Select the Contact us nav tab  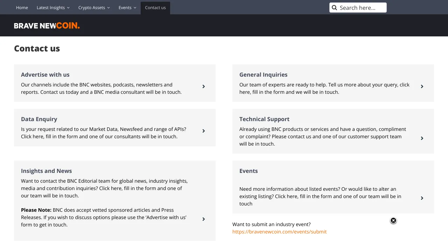tap(155, 8)
